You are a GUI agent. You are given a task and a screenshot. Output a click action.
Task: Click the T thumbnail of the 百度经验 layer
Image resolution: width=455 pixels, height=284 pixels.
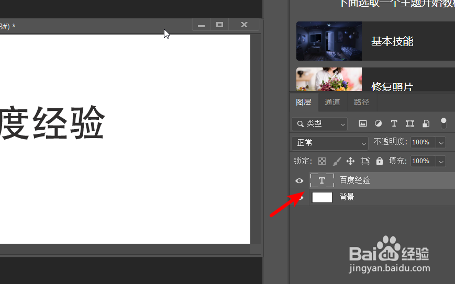pos(322,180)
